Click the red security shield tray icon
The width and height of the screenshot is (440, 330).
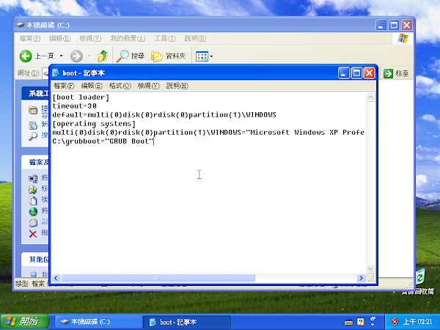395,322
